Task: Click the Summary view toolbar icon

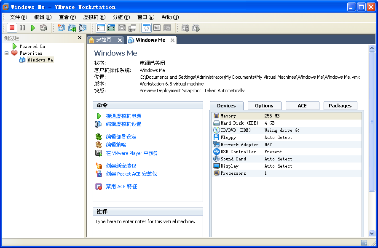Action: (146, 28)
